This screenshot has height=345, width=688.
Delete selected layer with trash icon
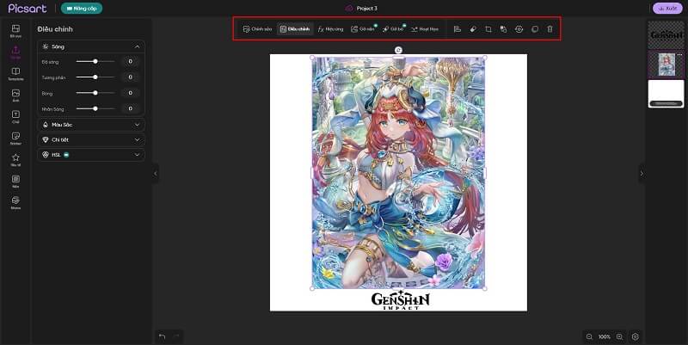click(550, 29)
